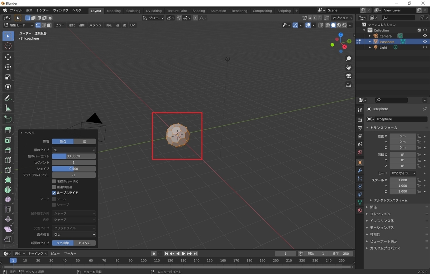
Task: Expand the コレクション properties panel
Action: tap(380, 214)
